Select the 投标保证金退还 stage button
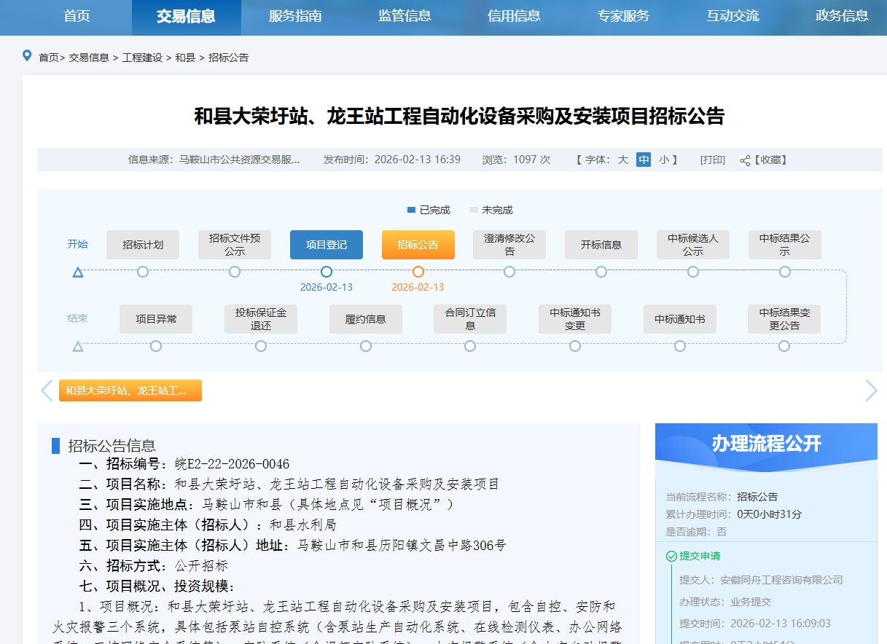Image resolution: width=887 pixels, height=644 pixels. 261,319
